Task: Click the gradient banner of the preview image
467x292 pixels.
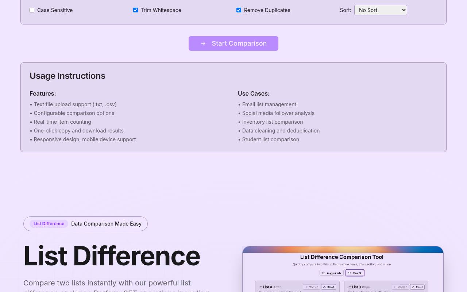Action: [x=343, y=250]
